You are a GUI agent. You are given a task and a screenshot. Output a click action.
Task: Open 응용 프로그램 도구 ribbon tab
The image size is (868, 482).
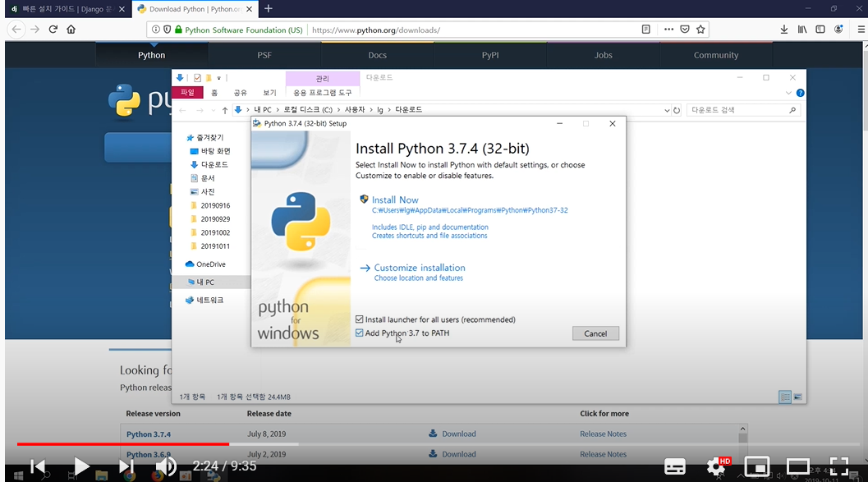point(322,93)
